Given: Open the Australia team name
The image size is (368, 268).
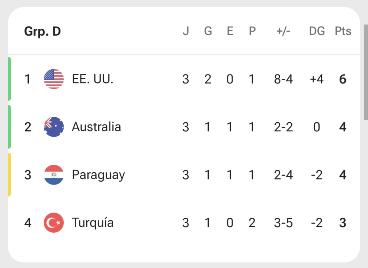Looking at the screenshot, I should coord(96,127).
